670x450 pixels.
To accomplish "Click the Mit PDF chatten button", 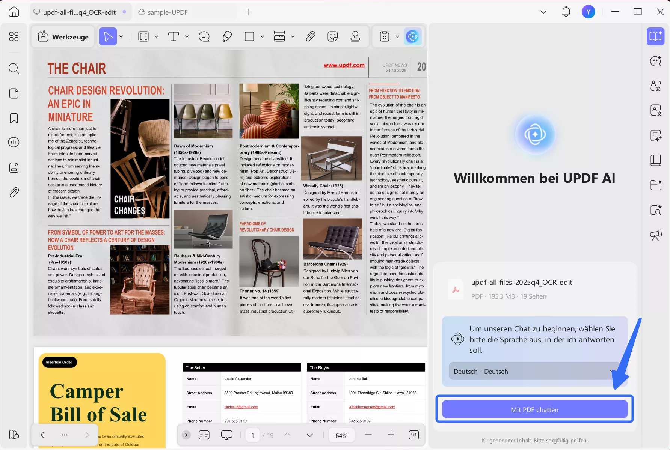I will tap(534, 409).
